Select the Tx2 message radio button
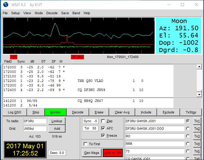The image size is (204, 160). [188, 129]
